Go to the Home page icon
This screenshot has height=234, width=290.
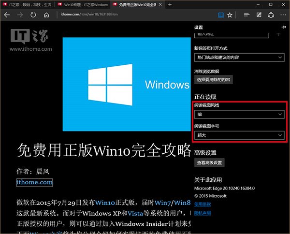46,15
